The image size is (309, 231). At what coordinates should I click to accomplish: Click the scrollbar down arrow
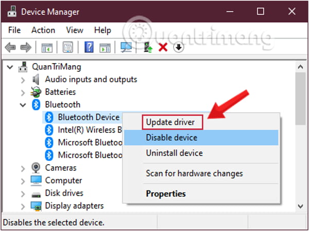coord(300,206)
